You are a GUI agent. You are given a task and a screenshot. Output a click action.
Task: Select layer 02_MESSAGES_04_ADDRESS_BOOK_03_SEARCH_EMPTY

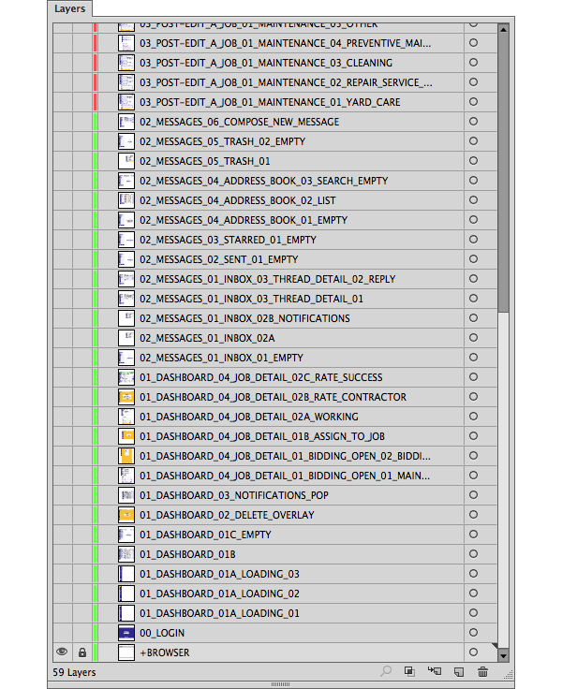263,181
